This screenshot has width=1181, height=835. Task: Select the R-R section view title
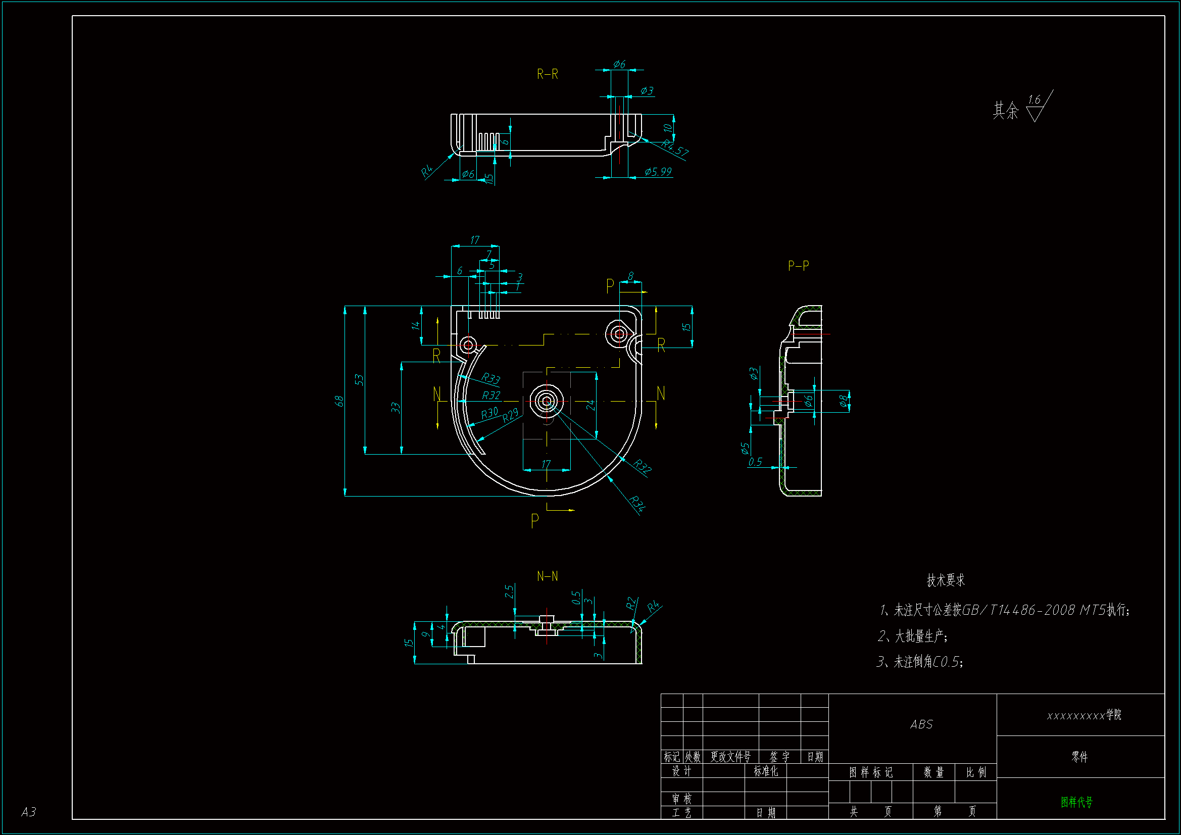547,74
